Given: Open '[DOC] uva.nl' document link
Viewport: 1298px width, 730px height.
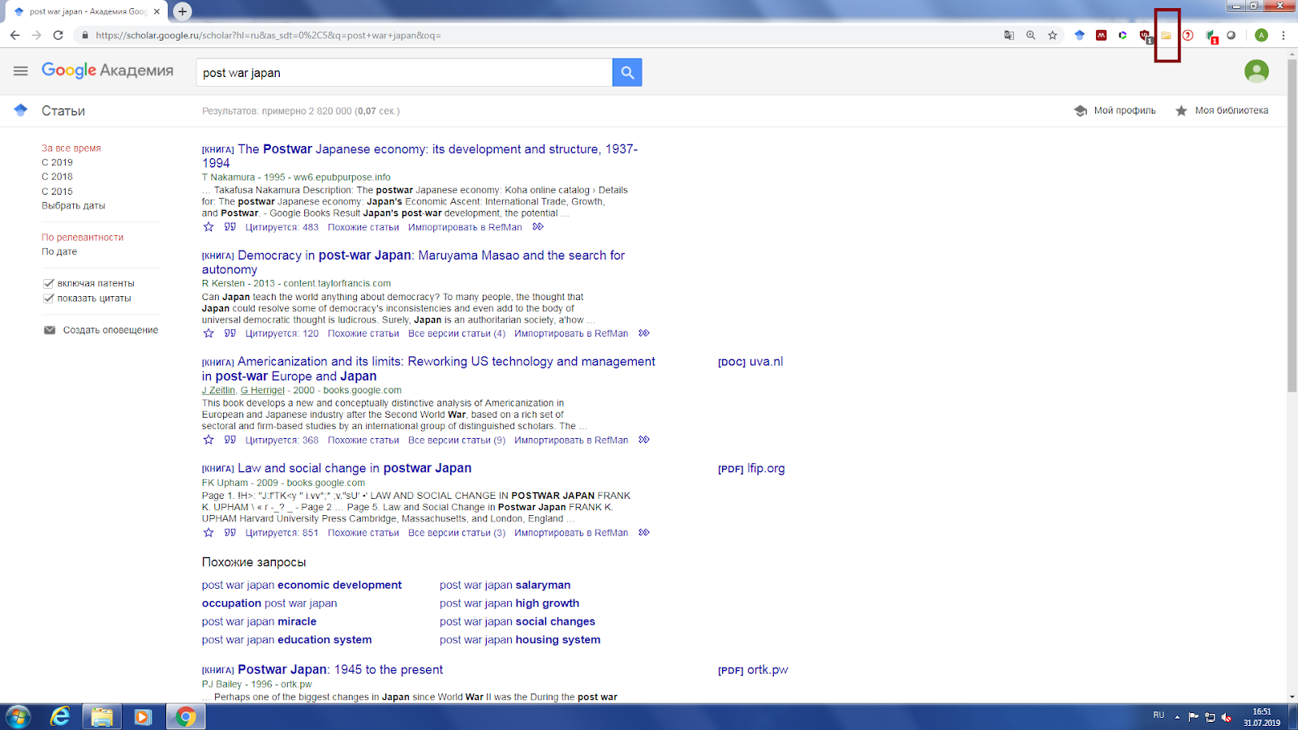Looking at the screenshot, I should point(750,362).
